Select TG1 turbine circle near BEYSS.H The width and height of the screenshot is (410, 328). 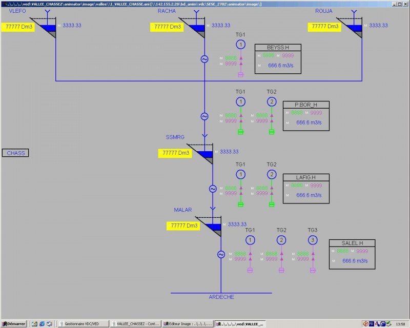[x=240, y=45]
